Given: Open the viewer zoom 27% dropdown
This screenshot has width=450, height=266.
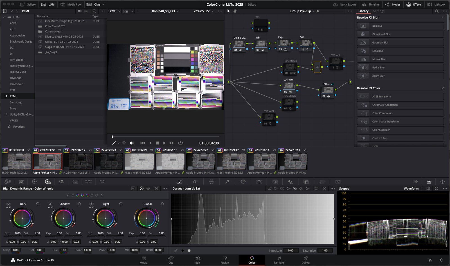Looking at the screenshot, I should click(x=115, y=11).
